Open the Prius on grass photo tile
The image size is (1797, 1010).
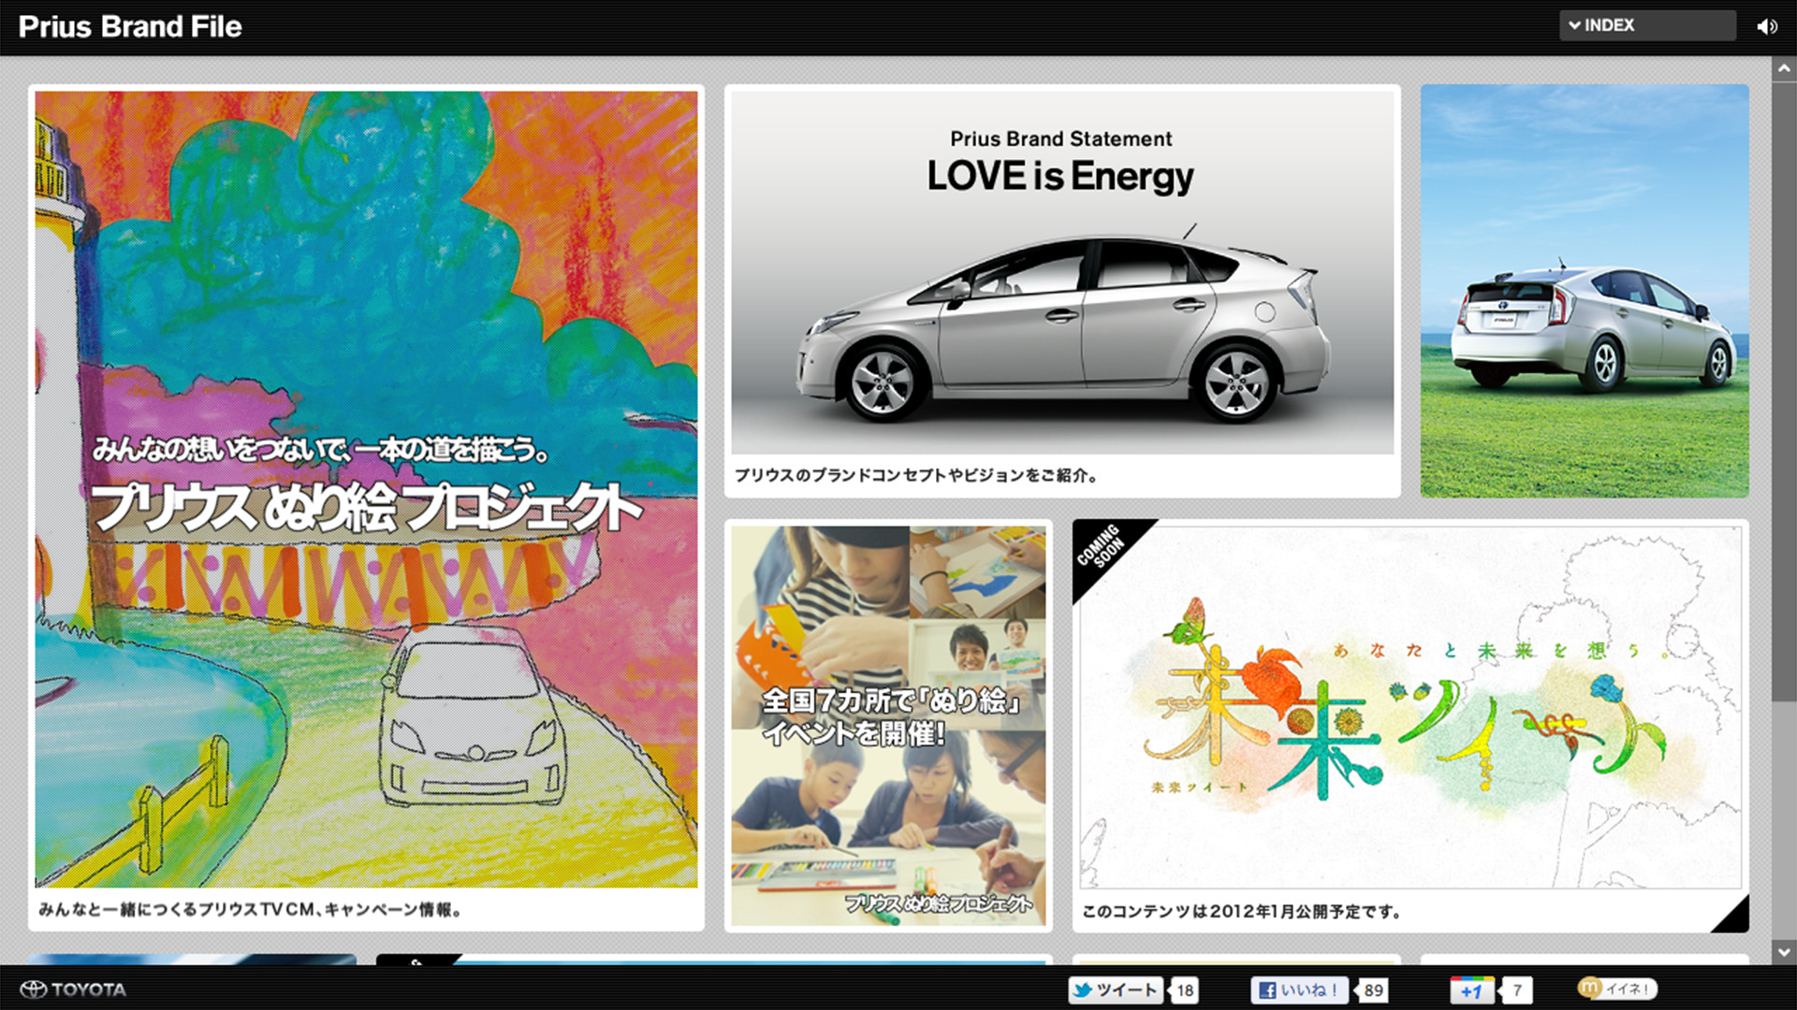(x=1585, y=291)
